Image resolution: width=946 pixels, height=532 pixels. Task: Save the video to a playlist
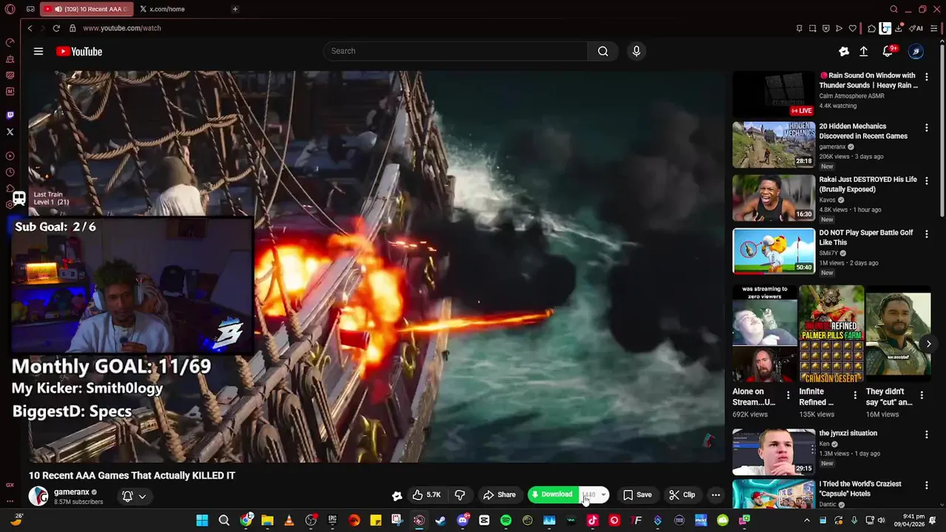coord(637,494)
